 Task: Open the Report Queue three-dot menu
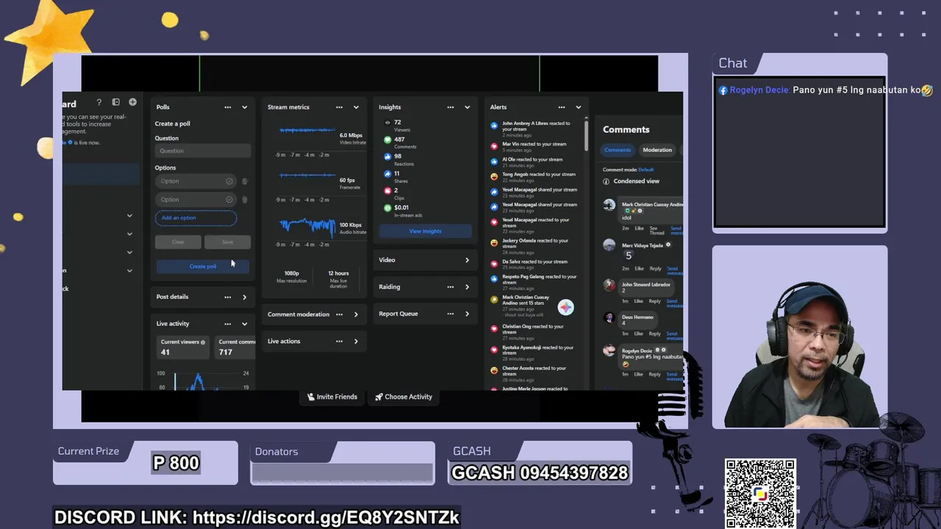click(450, 314)
